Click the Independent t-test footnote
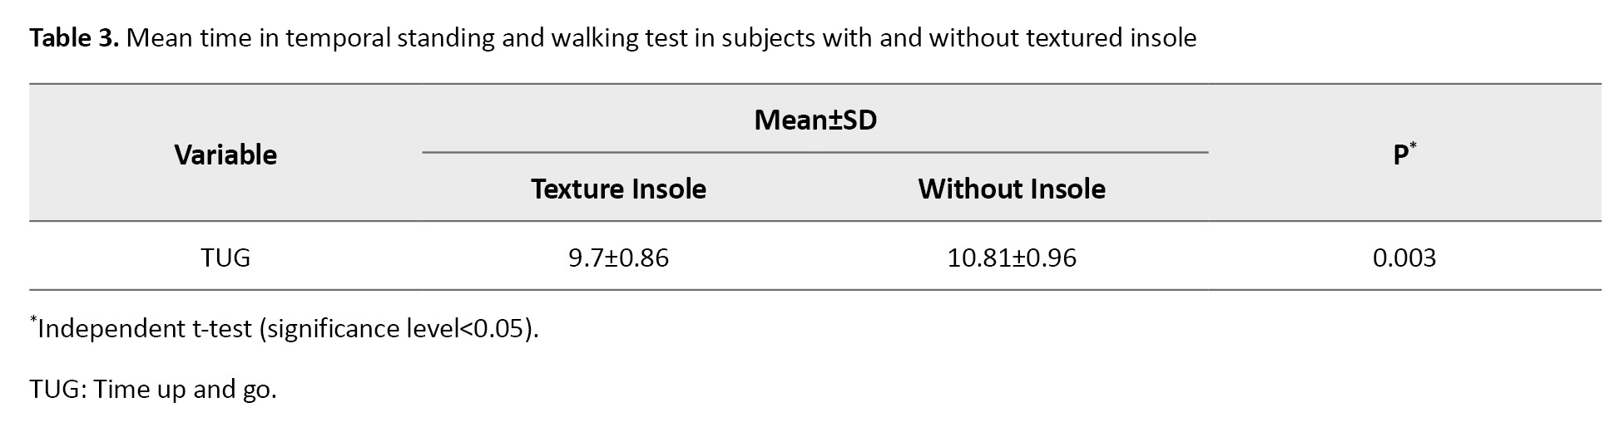1624x432 pixels. click(285, 329)
